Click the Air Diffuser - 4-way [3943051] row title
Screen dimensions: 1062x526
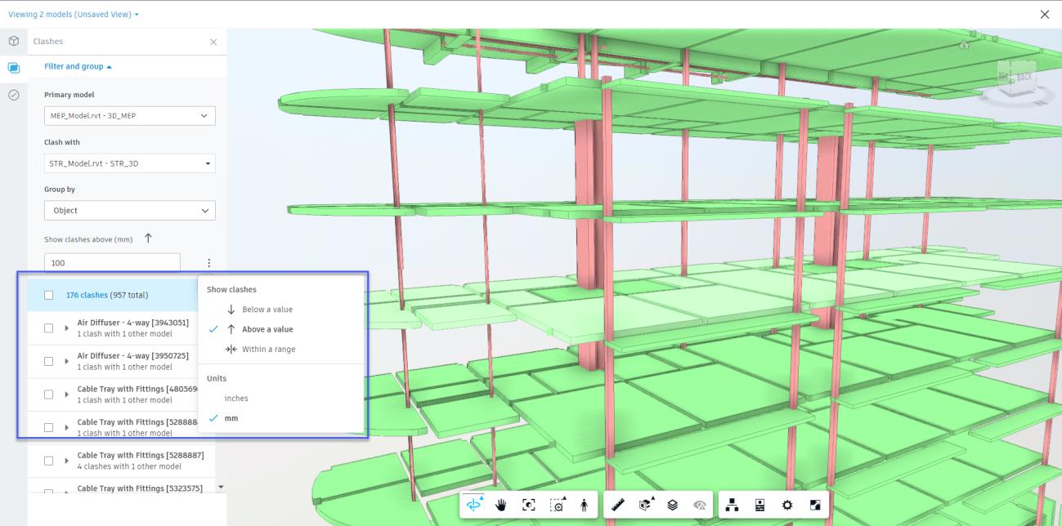(x=132, y=323)
